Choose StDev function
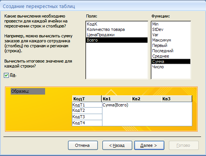This screenshot has height=156, width=206. tap(171, 29)
